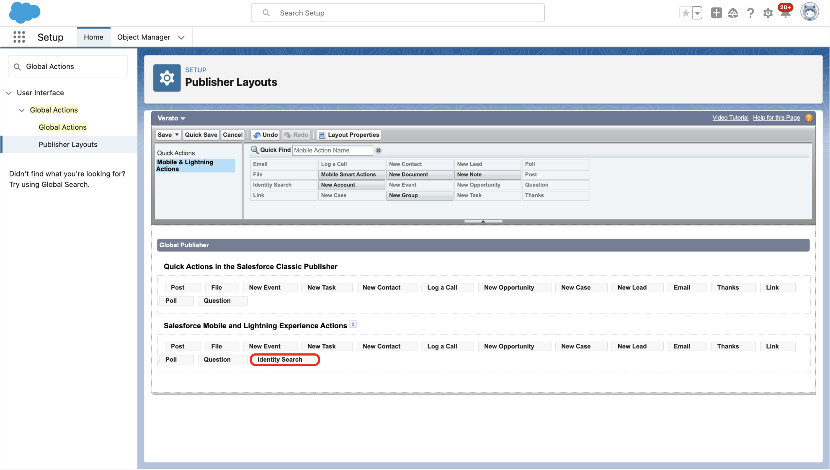Open the Global Actions child item
830x470 pixels.
click(62, 127)
